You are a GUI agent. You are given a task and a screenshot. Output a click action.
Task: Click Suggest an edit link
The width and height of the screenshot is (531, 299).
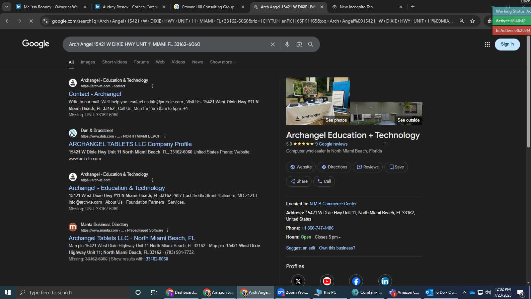pos(301,248)
